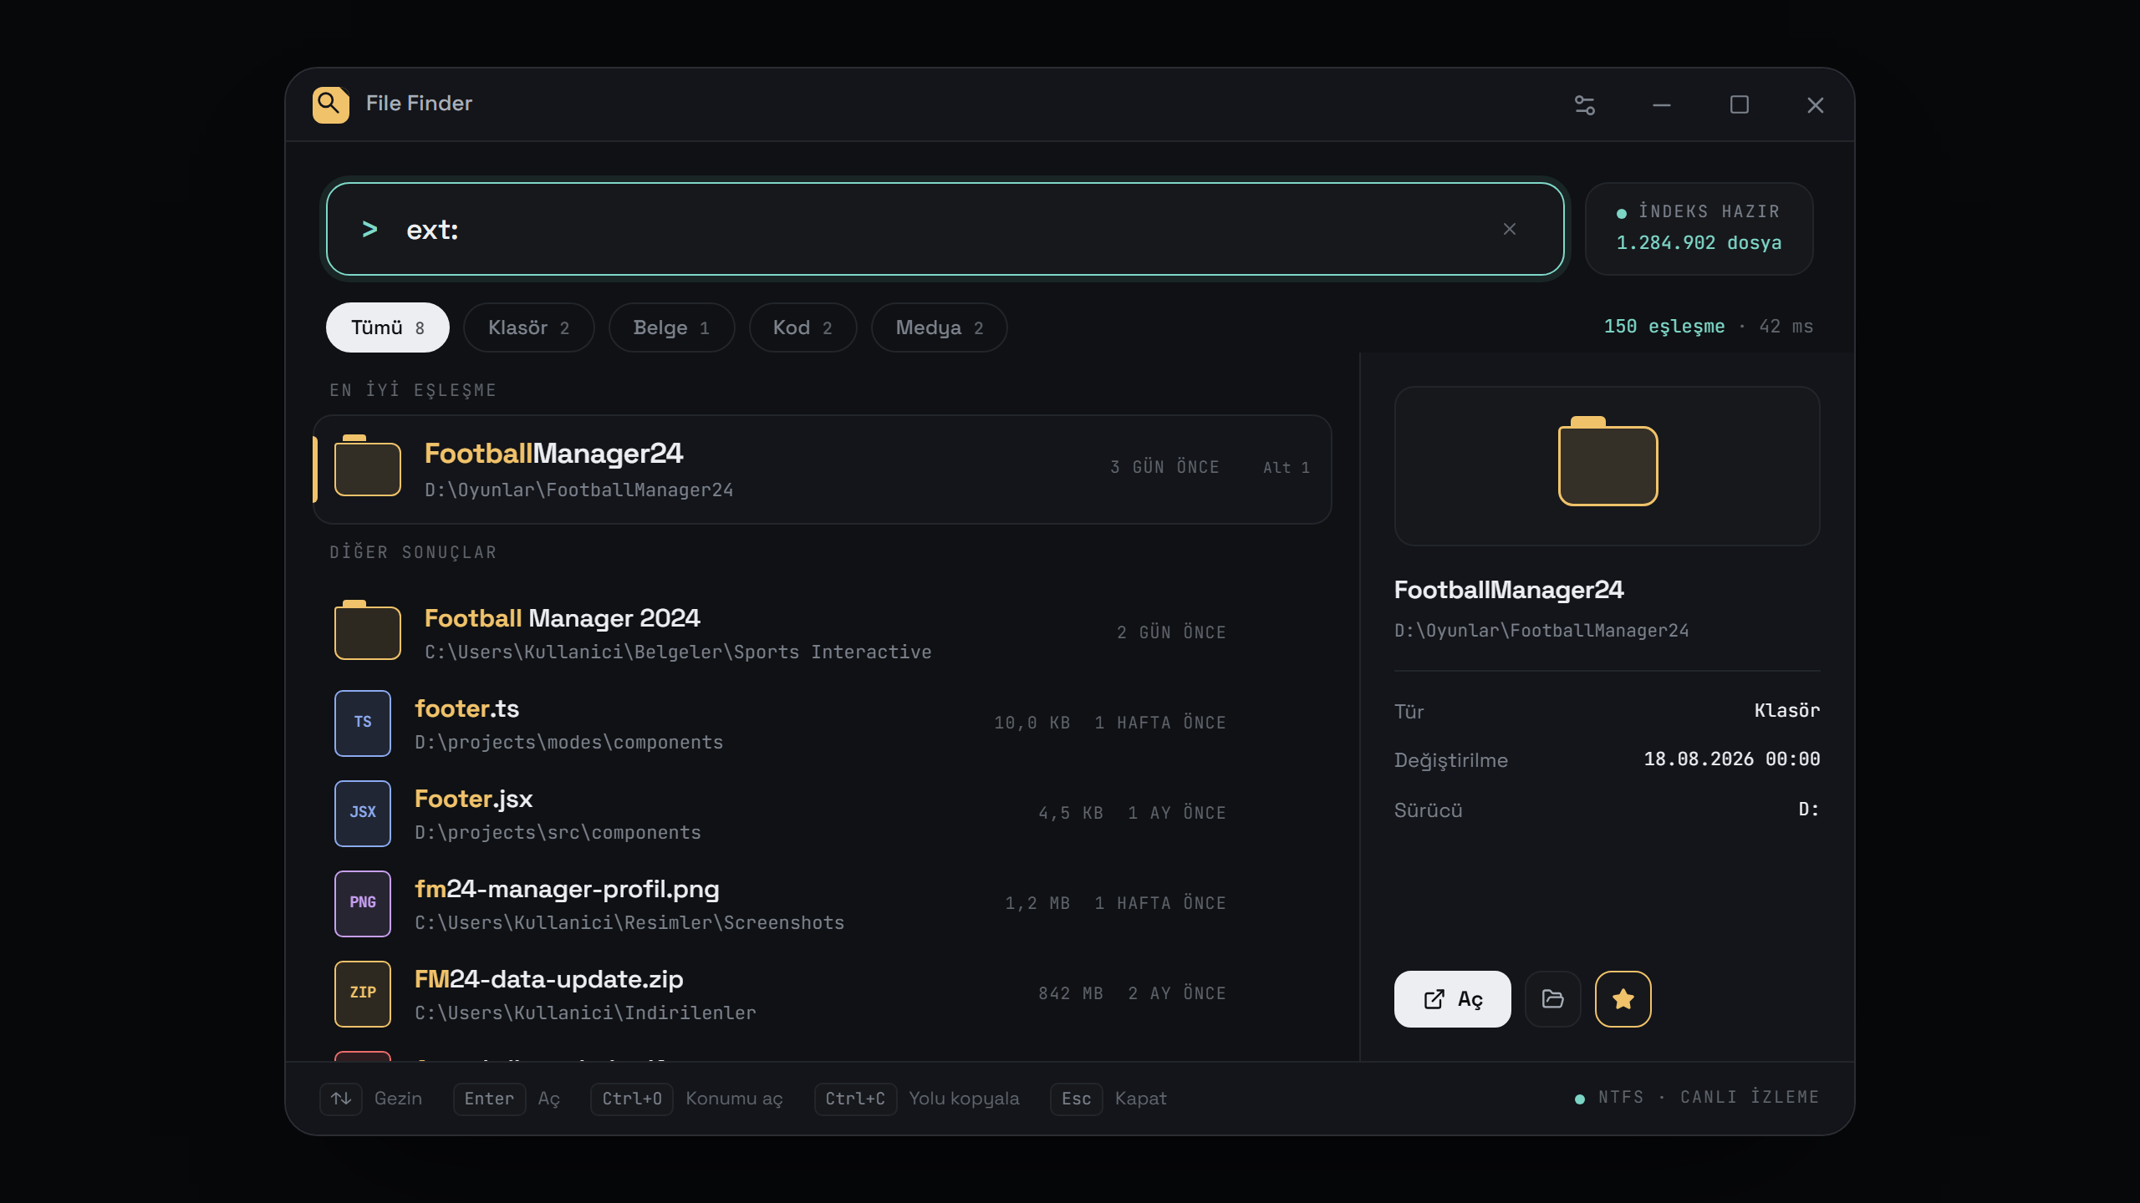Click the TS file icon for footer.ts
The width and height of the screenshot is (2140, 1203).
tap(363, 723)
